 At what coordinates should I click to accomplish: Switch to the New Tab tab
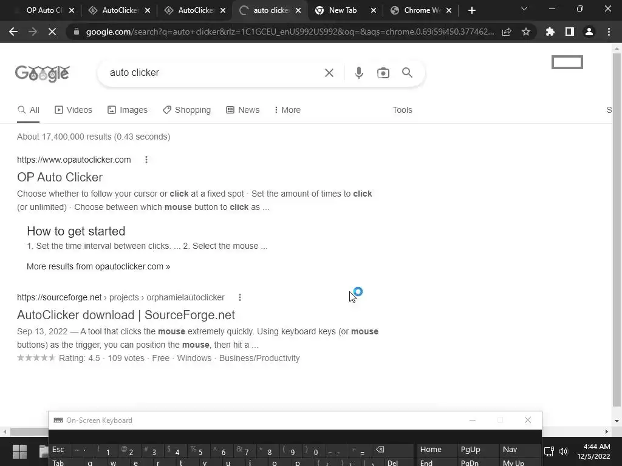point(341,10)
